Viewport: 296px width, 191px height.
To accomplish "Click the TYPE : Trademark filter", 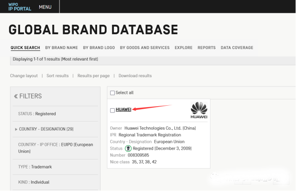I will coord(35,167).
